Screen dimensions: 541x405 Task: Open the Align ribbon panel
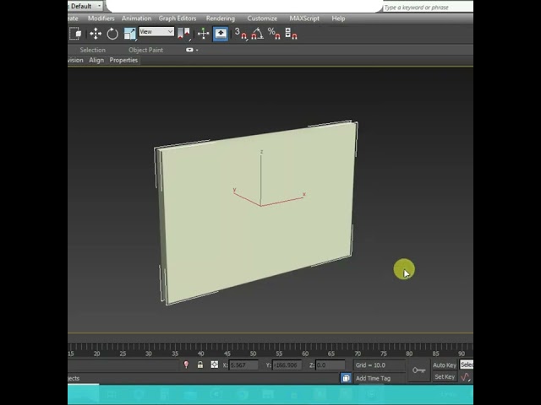coord(96,60)
